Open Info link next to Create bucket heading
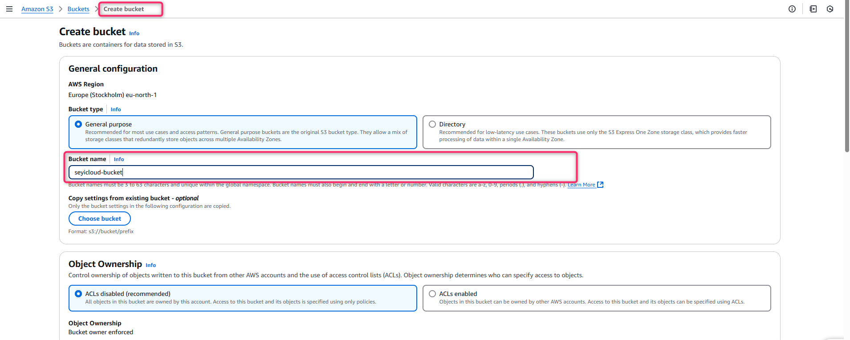This screenshot has height=340, width=850. tap(134, 33)
